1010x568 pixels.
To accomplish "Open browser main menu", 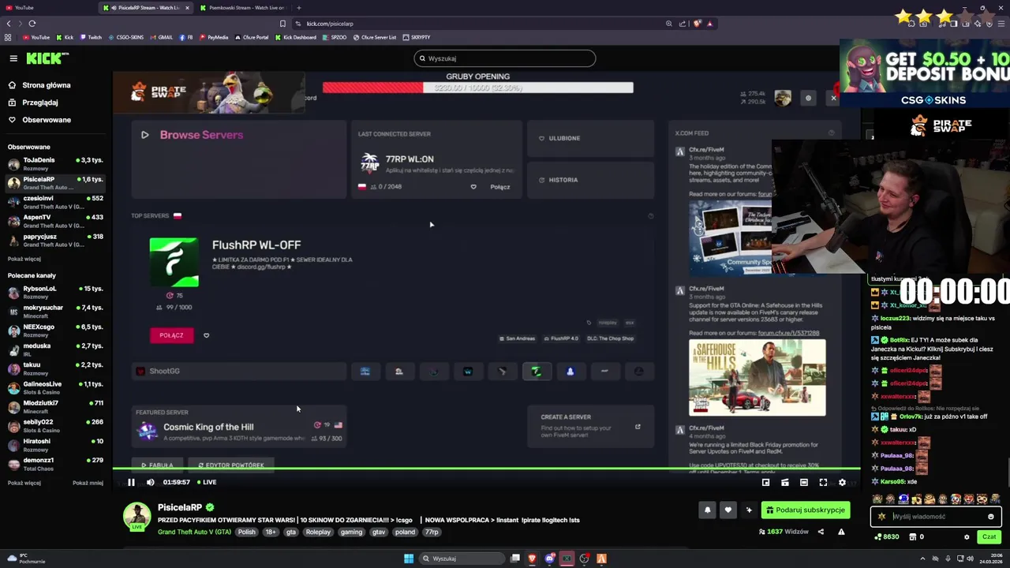I will (x=1001, y=24).
